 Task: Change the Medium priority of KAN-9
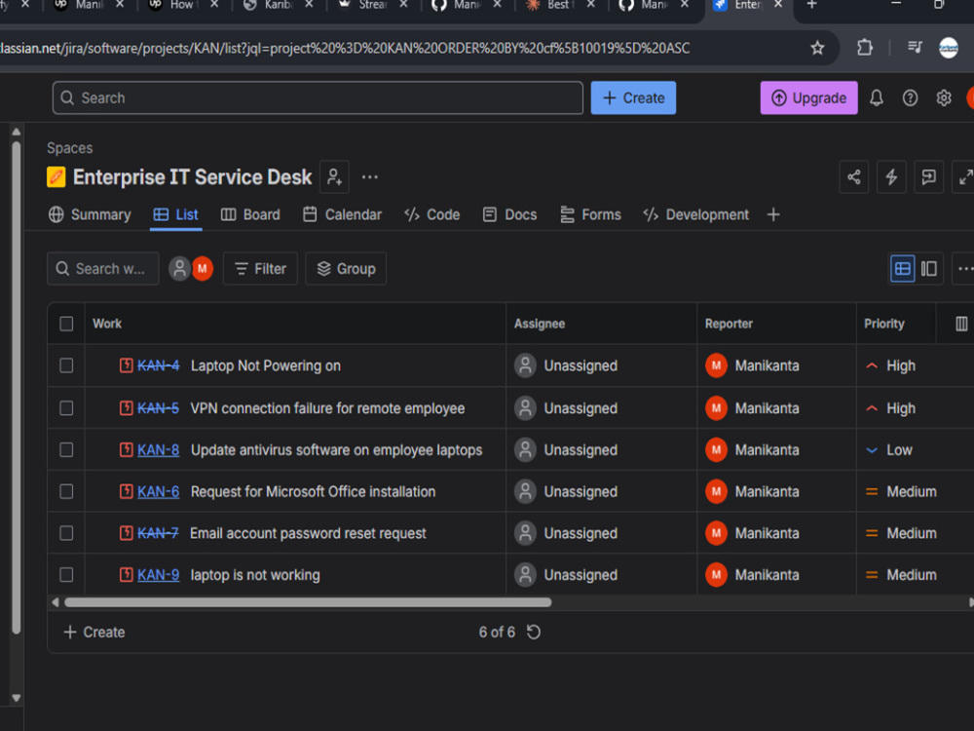pos(901,575)
